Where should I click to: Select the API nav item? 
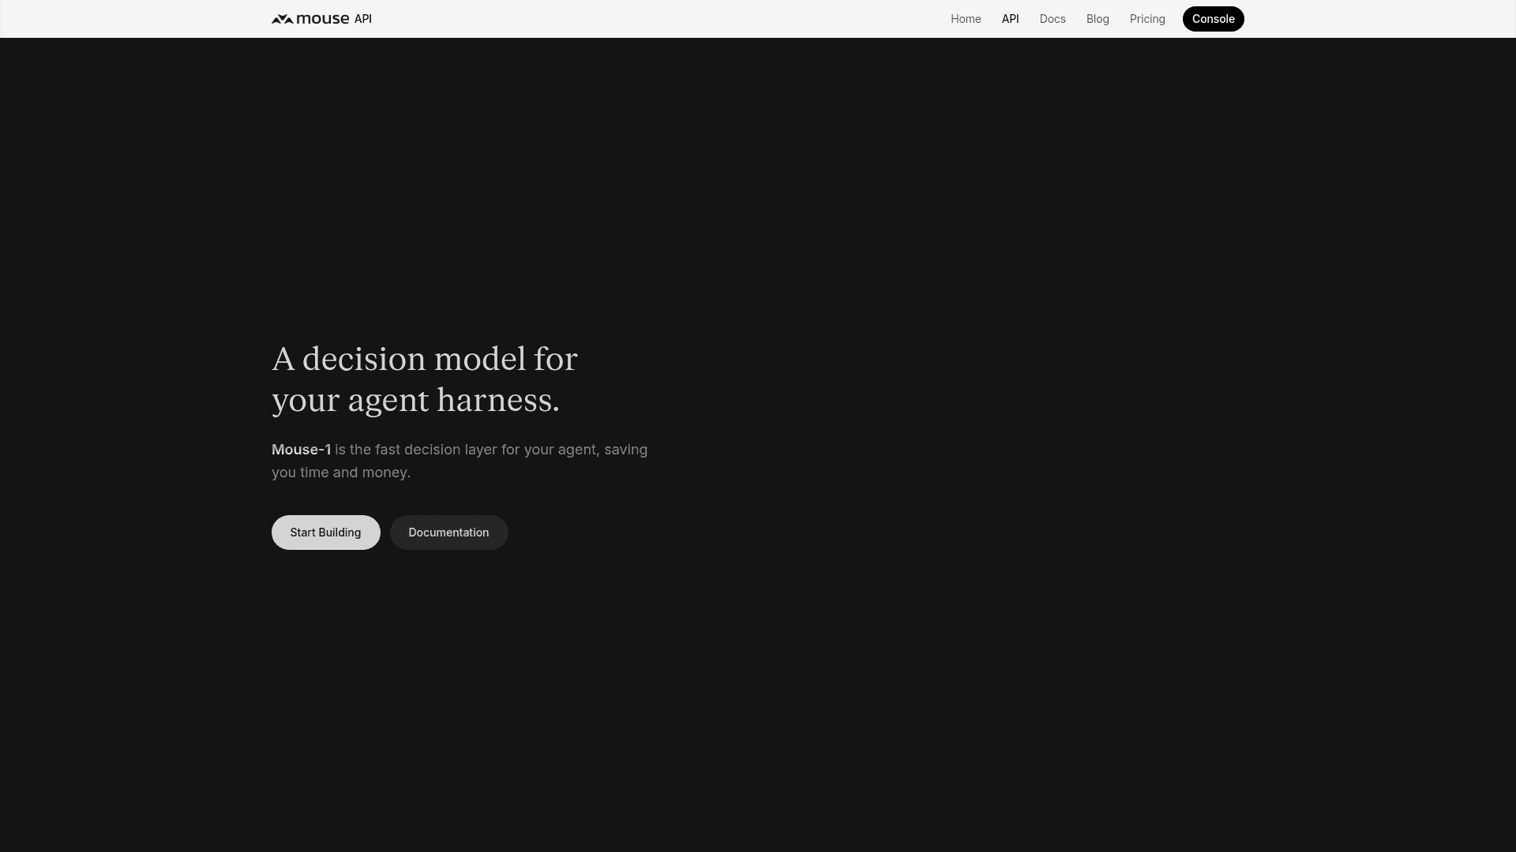(1010, 19)
